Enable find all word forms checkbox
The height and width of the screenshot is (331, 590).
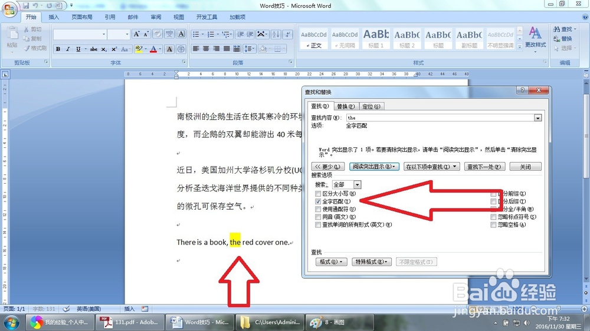(x=318, y=225)
